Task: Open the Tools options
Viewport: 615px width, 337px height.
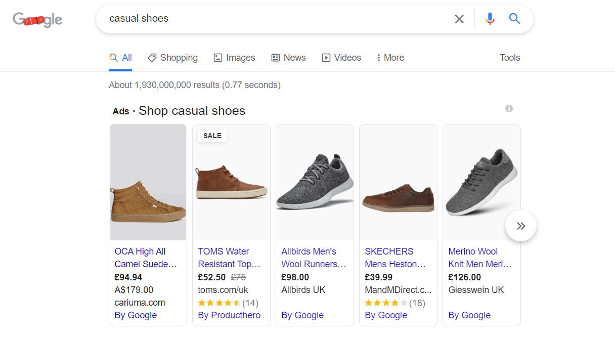Action: [x=509, y=58]
